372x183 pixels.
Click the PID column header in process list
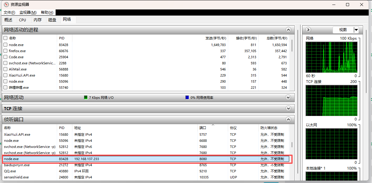(62, 38)
